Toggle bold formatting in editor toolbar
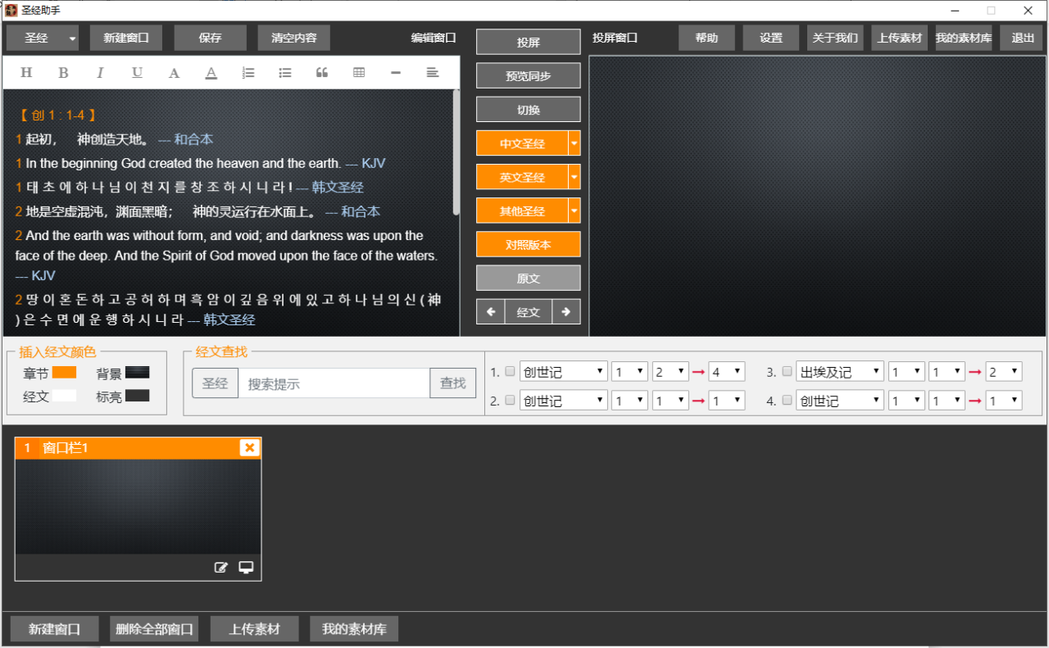Screen dimensions: 1049x648 63,73
